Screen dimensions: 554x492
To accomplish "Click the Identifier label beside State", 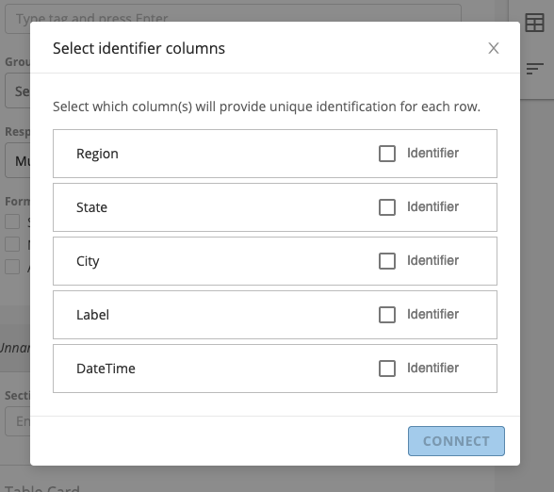I will (432, 206).
